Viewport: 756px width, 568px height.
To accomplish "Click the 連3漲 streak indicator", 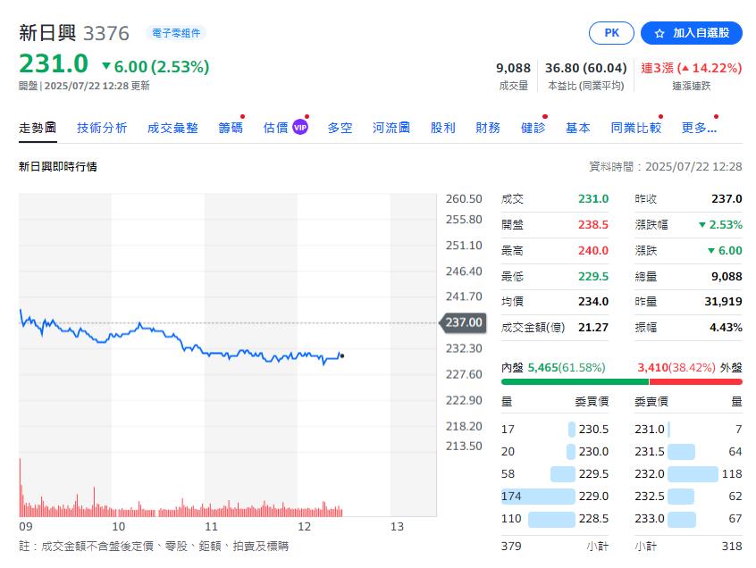I will [691, 68].
